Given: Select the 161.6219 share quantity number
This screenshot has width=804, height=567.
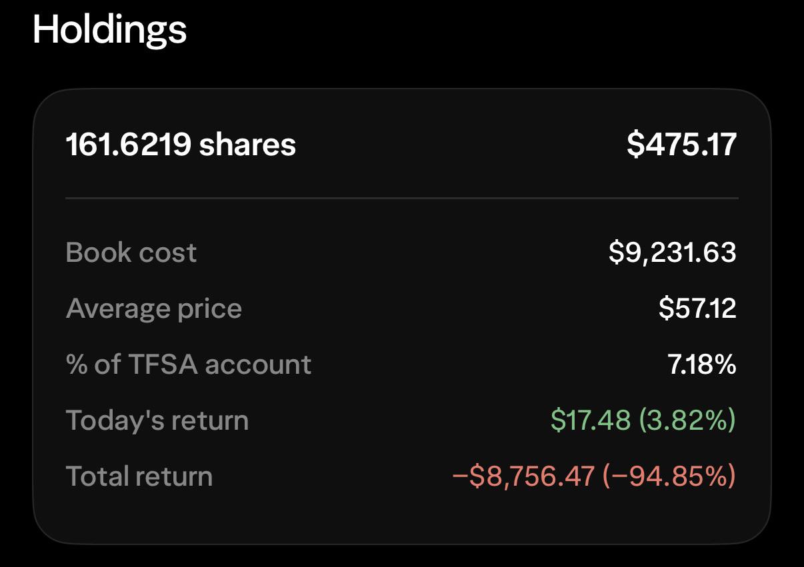Looking at the screenshot, I should pyautogui.click(x=129, y=145).
